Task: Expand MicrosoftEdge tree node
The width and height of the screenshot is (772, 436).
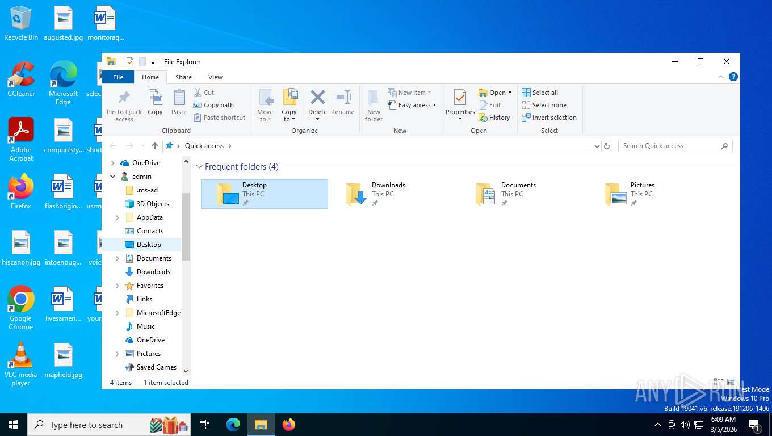Action: (118, 313)
